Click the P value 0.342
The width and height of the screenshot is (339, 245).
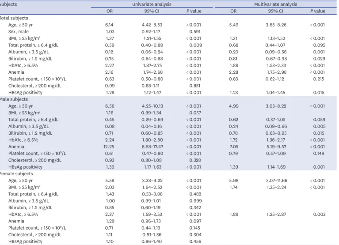(195, 207)
